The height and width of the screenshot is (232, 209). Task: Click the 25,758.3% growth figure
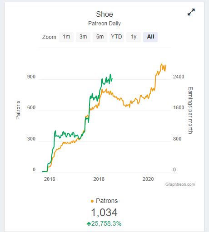tap(106, 223)
